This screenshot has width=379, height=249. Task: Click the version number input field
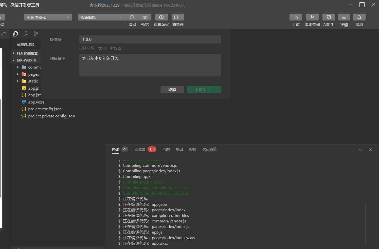[x=150, y=39]
